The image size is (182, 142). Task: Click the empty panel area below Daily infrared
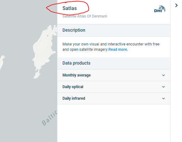[114, 123]
